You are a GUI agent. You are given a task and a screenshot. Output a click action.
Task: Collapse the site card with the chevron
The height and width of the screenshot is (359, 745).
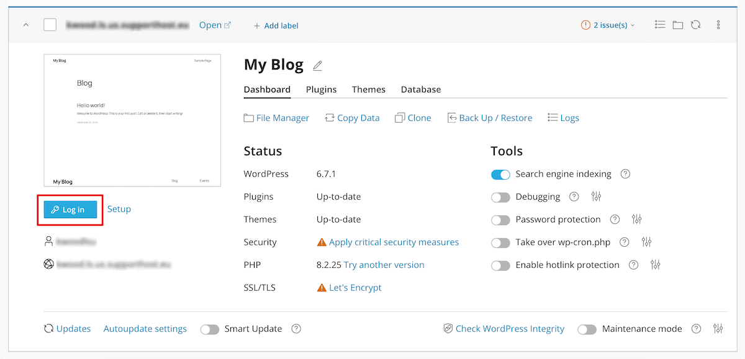25,24
